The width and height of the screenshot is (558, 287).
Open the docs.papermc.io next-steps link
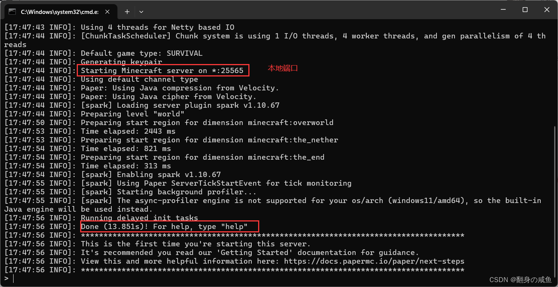pyautogui.click(x=374, y=261)
